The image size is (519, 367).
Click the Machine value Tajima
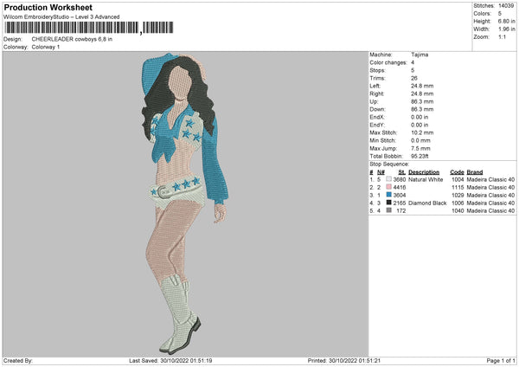point(420,55)
